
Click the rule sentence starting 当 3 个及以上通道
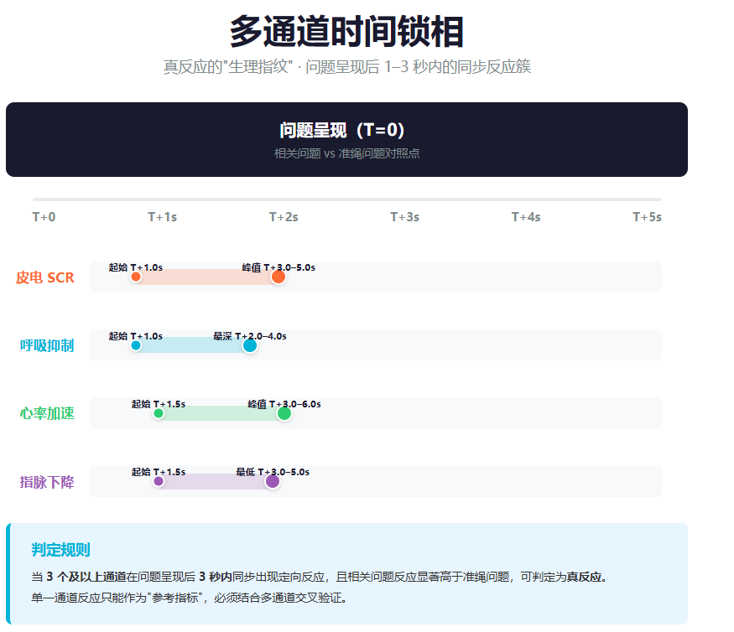321,577
